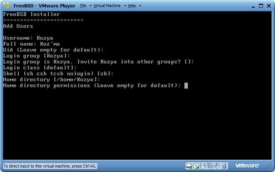Click the network adapter status icon
The width and height of the screenshot is (275, 172).
click(x=209, y=165)
